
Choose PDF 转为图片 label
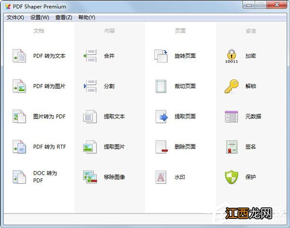click(x=49, y=86)
